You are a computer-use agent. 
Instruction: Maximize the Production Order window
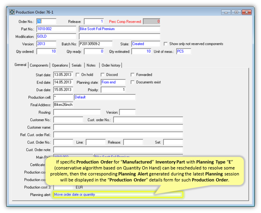coord(236,12)
